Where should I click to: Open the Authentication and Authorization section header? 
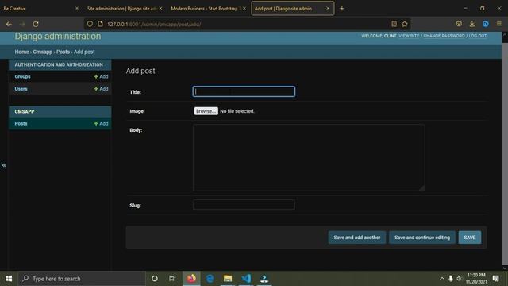[x=59, y=65]
